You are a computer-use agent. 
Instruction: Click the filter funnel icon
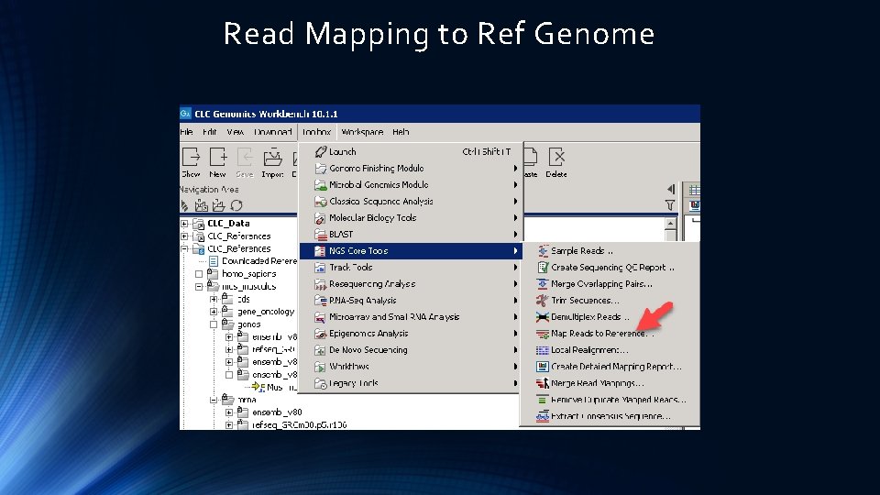[x=669, y=205]
